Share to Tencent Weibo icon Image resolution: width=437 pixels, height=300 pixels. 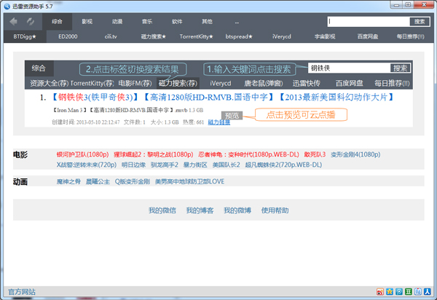[x=399, y=292]
